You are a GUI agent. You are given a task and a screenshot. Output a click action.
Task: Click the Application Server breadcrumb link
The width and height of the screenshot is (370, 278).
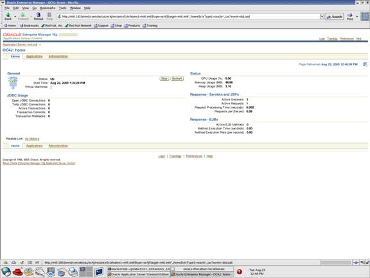[20, 44]
